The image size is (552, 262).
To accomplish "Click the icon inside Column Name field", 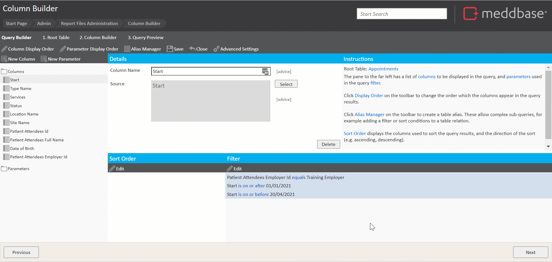I will coord(265,71).
